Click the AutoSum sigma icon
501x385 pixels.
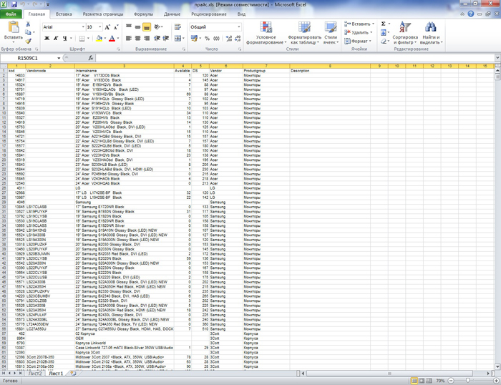point(384,24)
